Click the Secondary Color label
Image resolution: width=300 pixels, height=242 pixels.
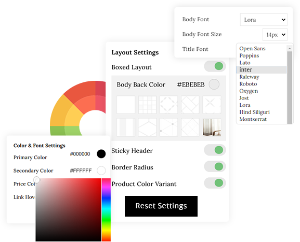click(33, 170)
